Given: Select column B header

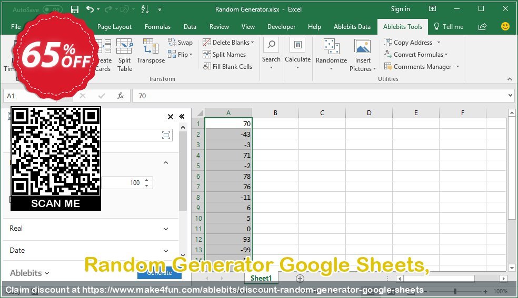Looking at the screenshot, I should click(x=275, y=113).
